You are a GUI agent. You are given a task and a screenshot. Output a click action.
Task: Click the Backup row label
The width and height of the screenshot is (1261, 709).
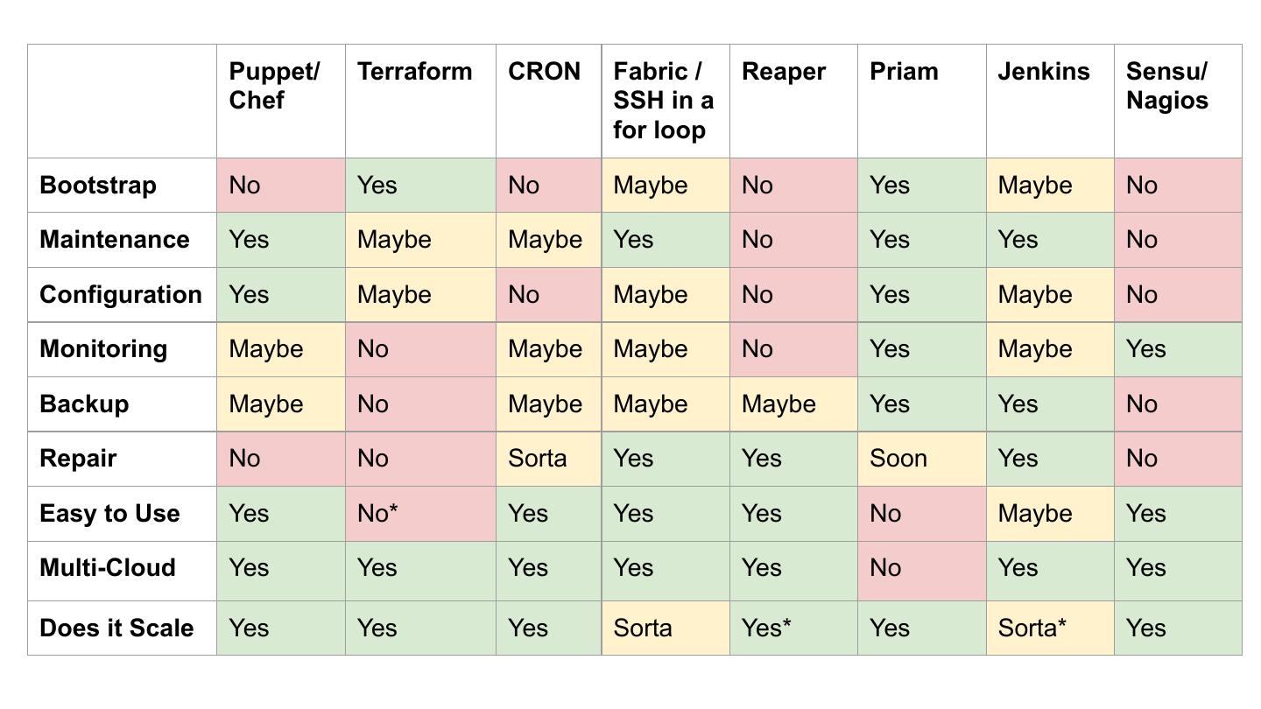(84, 404)
